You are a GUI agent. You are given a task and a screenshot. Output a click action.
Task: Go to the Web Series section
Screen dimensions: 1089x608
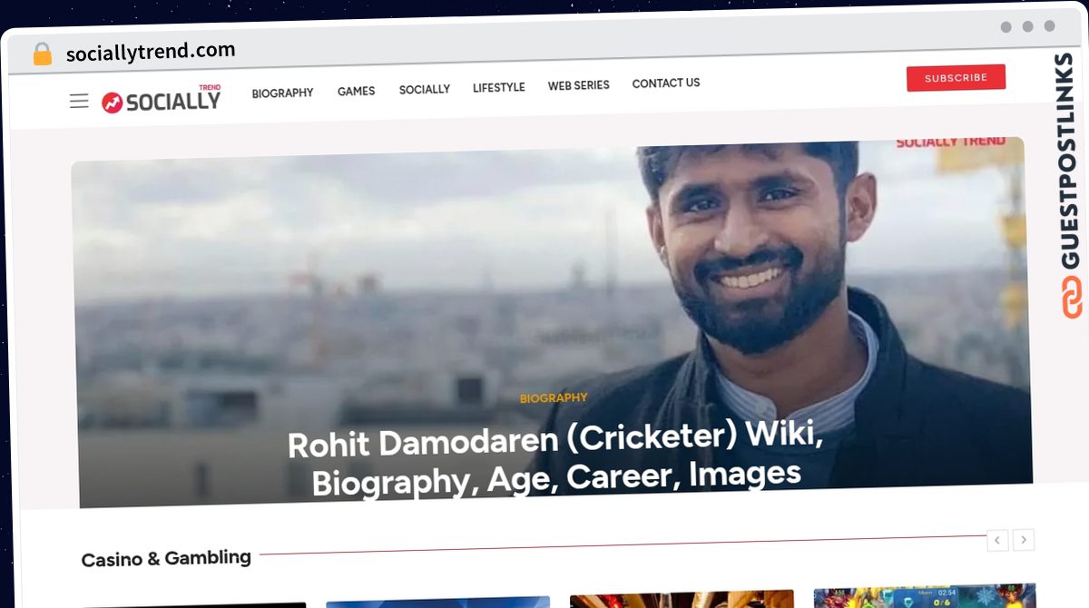578,85
